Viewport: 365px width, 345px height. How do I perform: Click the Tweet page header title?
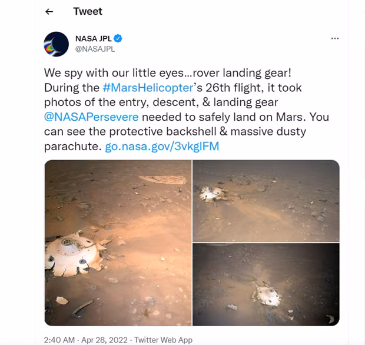click(x=88, y=12)
